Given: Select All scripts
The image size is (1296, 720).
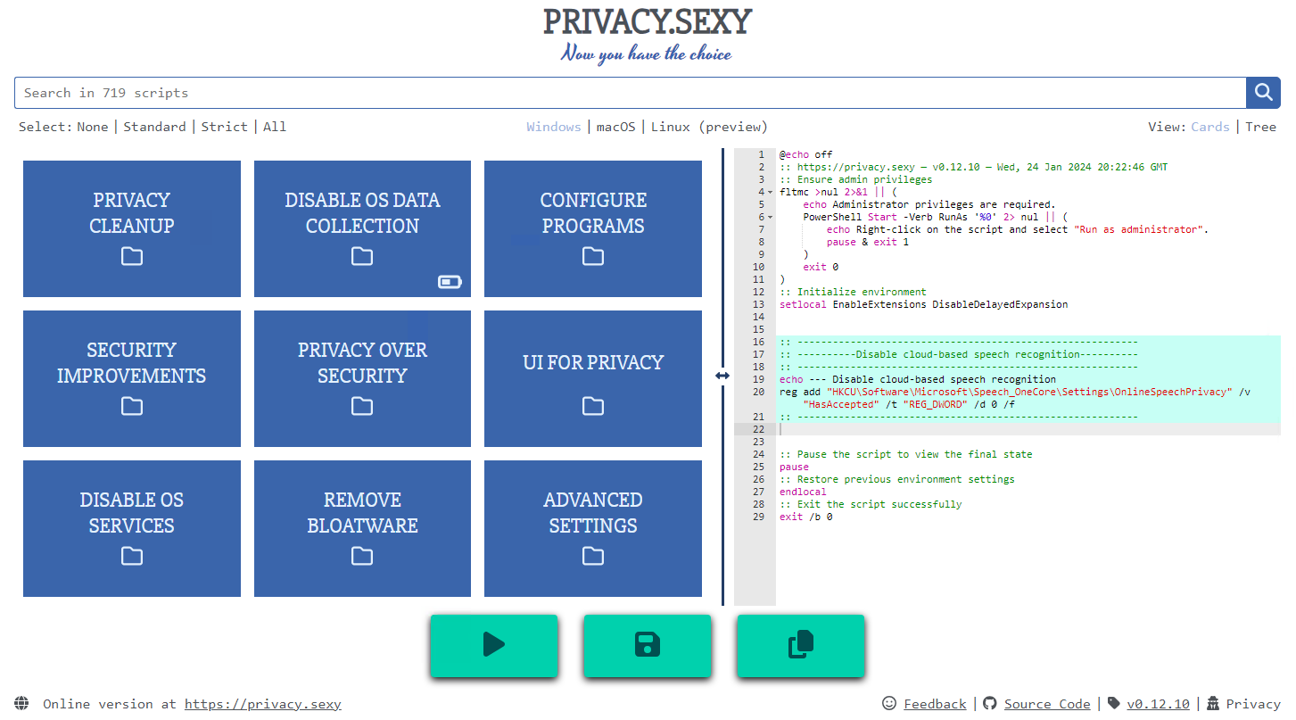Looking at the screenshot, I should coord(275,126).
